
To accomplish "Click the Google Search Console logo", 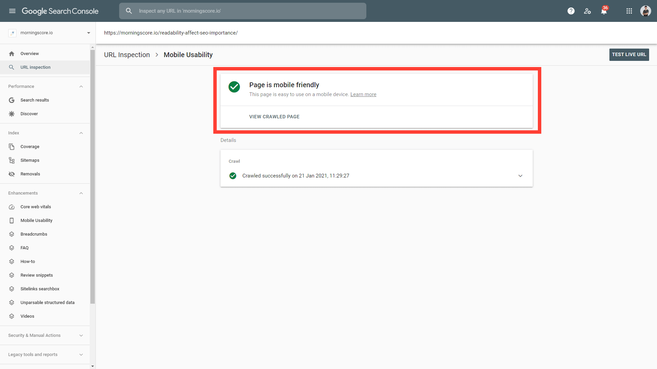I will coord(60,11).
